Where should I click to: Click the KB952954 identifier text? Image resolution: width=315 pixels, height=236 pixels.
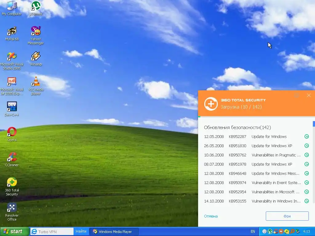click(237, 192)
